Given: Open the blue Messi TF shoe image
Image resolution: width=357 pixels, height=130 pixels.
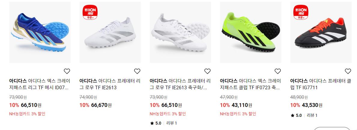Looking at the screenshot, I should 40,32.
